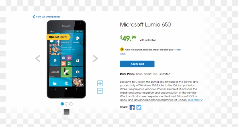The image size is (238, 127).
Task: Zoom out of phone image with minus icon
Action: [x=100, y=91]
